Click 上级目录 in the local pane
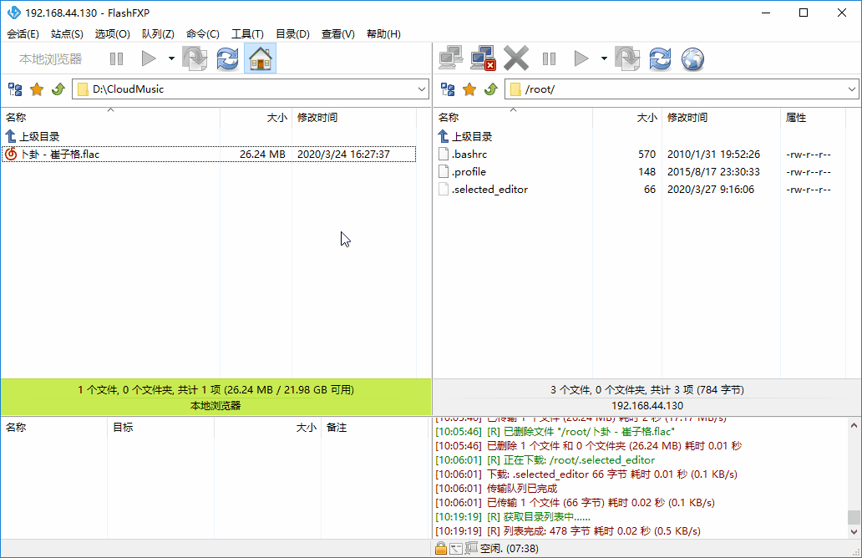 click(x=33, y=136)
